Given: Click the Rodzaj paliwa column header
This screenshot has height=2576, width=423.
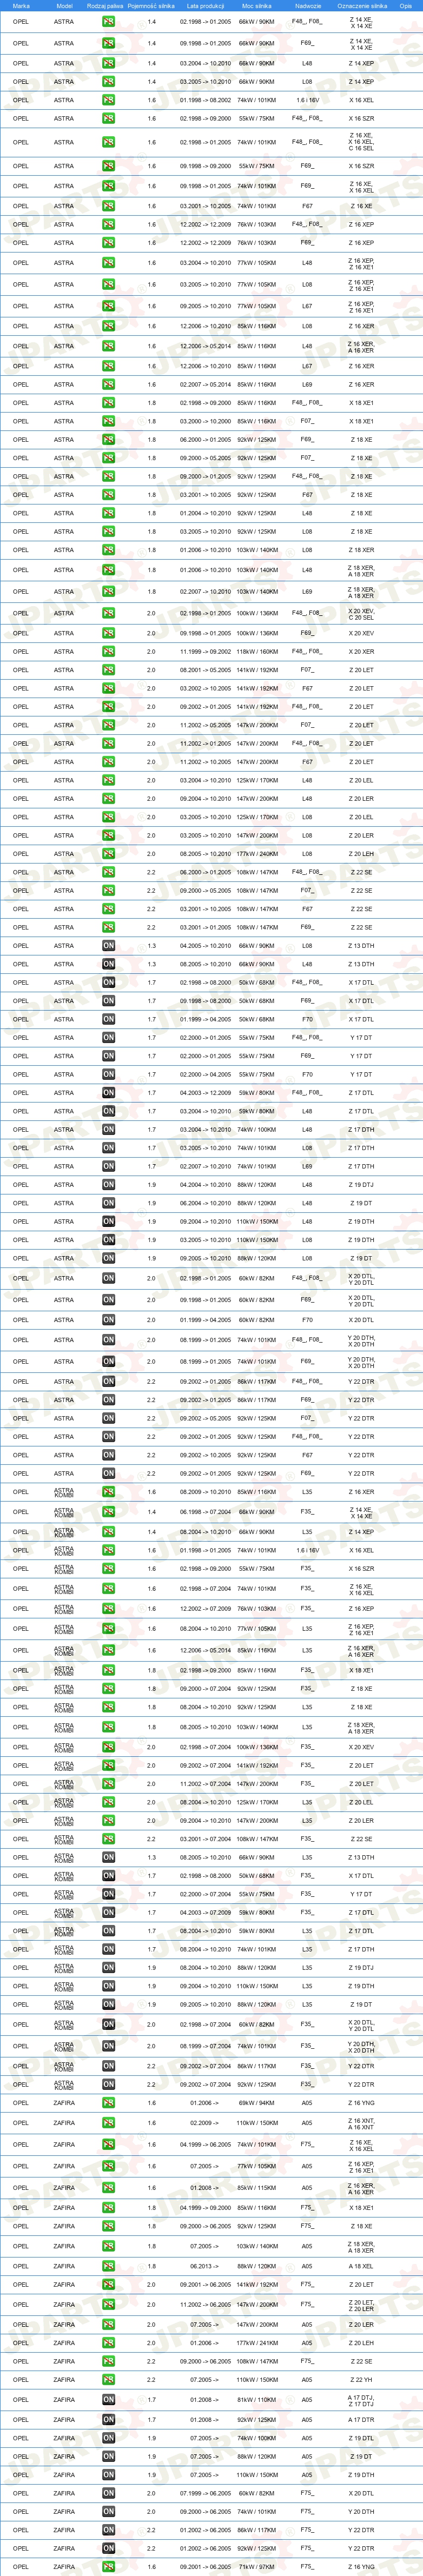Looking at the screenshot, I should 105,6.
